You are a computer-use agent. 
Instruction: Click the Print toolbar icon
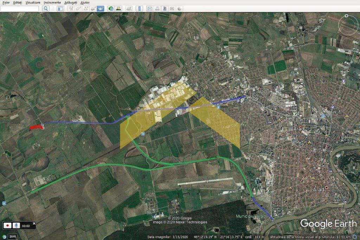coord(157,8)
